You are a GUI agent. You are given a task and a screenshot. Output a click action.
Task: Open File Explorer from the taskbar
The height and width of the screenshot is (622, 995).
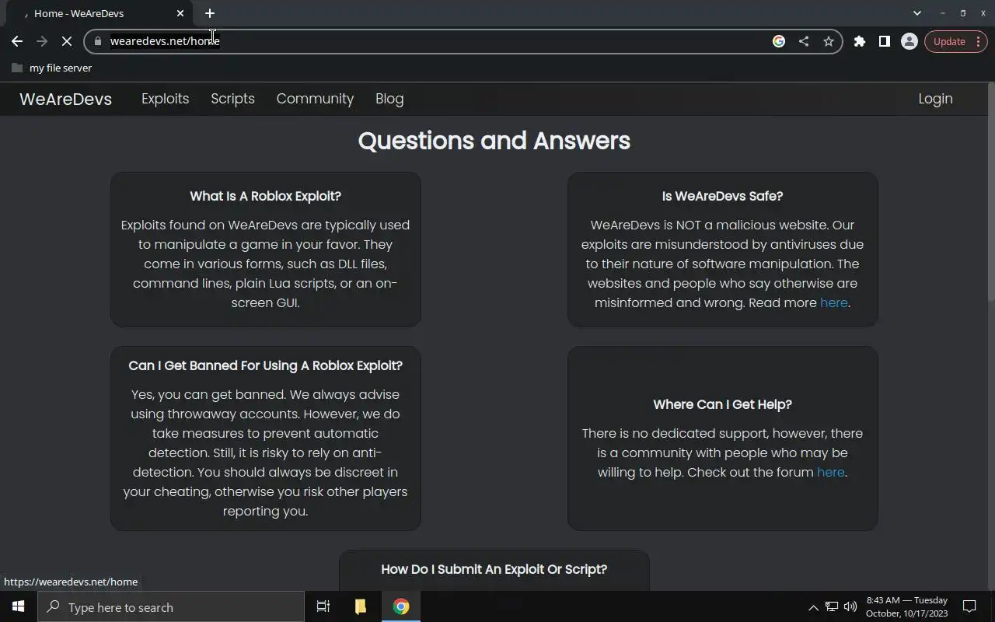click(360, 606)
